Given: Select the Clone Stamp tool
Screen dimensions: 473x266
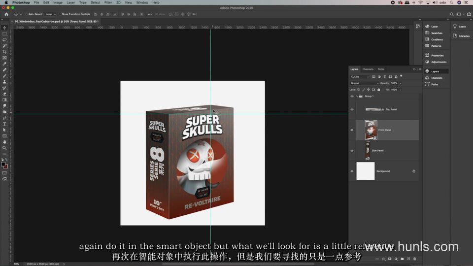Looking at the screenshot, I should coord(4,82).
